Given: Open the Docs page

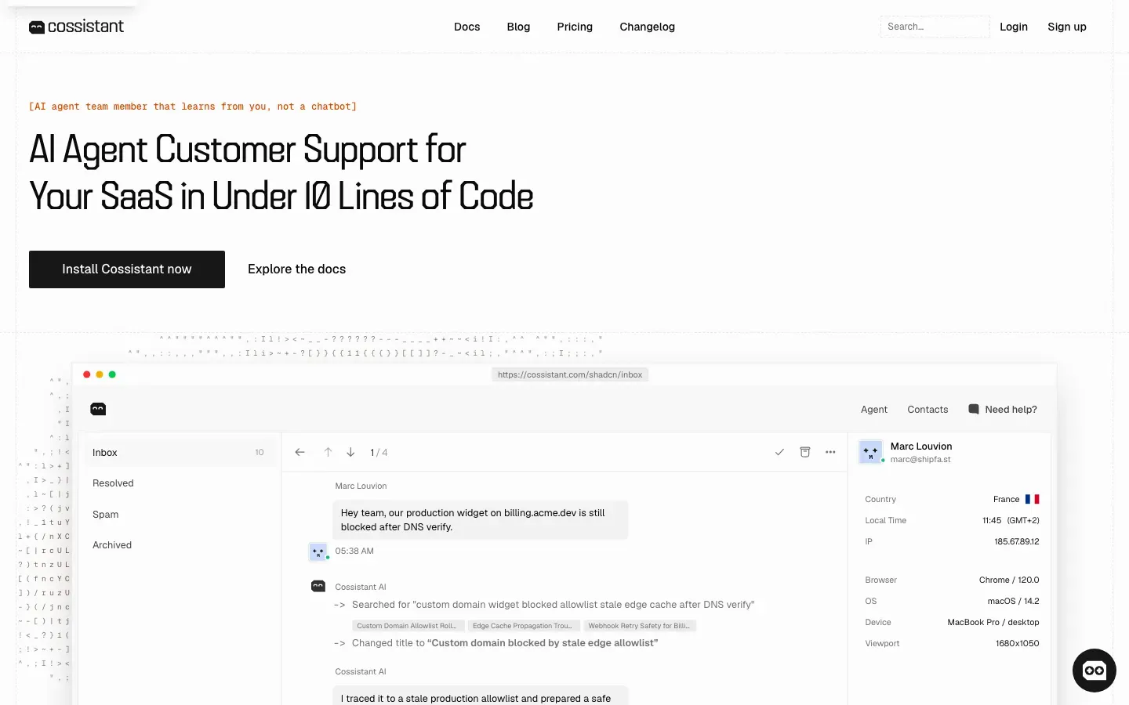Looking at the screenshot, I should [x=466, y=27].
